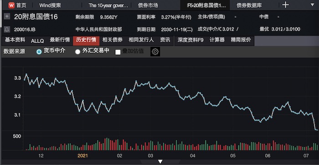Open chart settings gear icon
This screenshot has height=165, width=319.
pyautogui.click(x=155, y=52)
